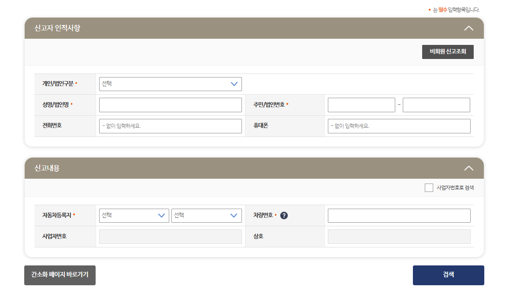Click the 필수 입력항목 notice text
The image size is (505, 298).
[x=454, y=10]
